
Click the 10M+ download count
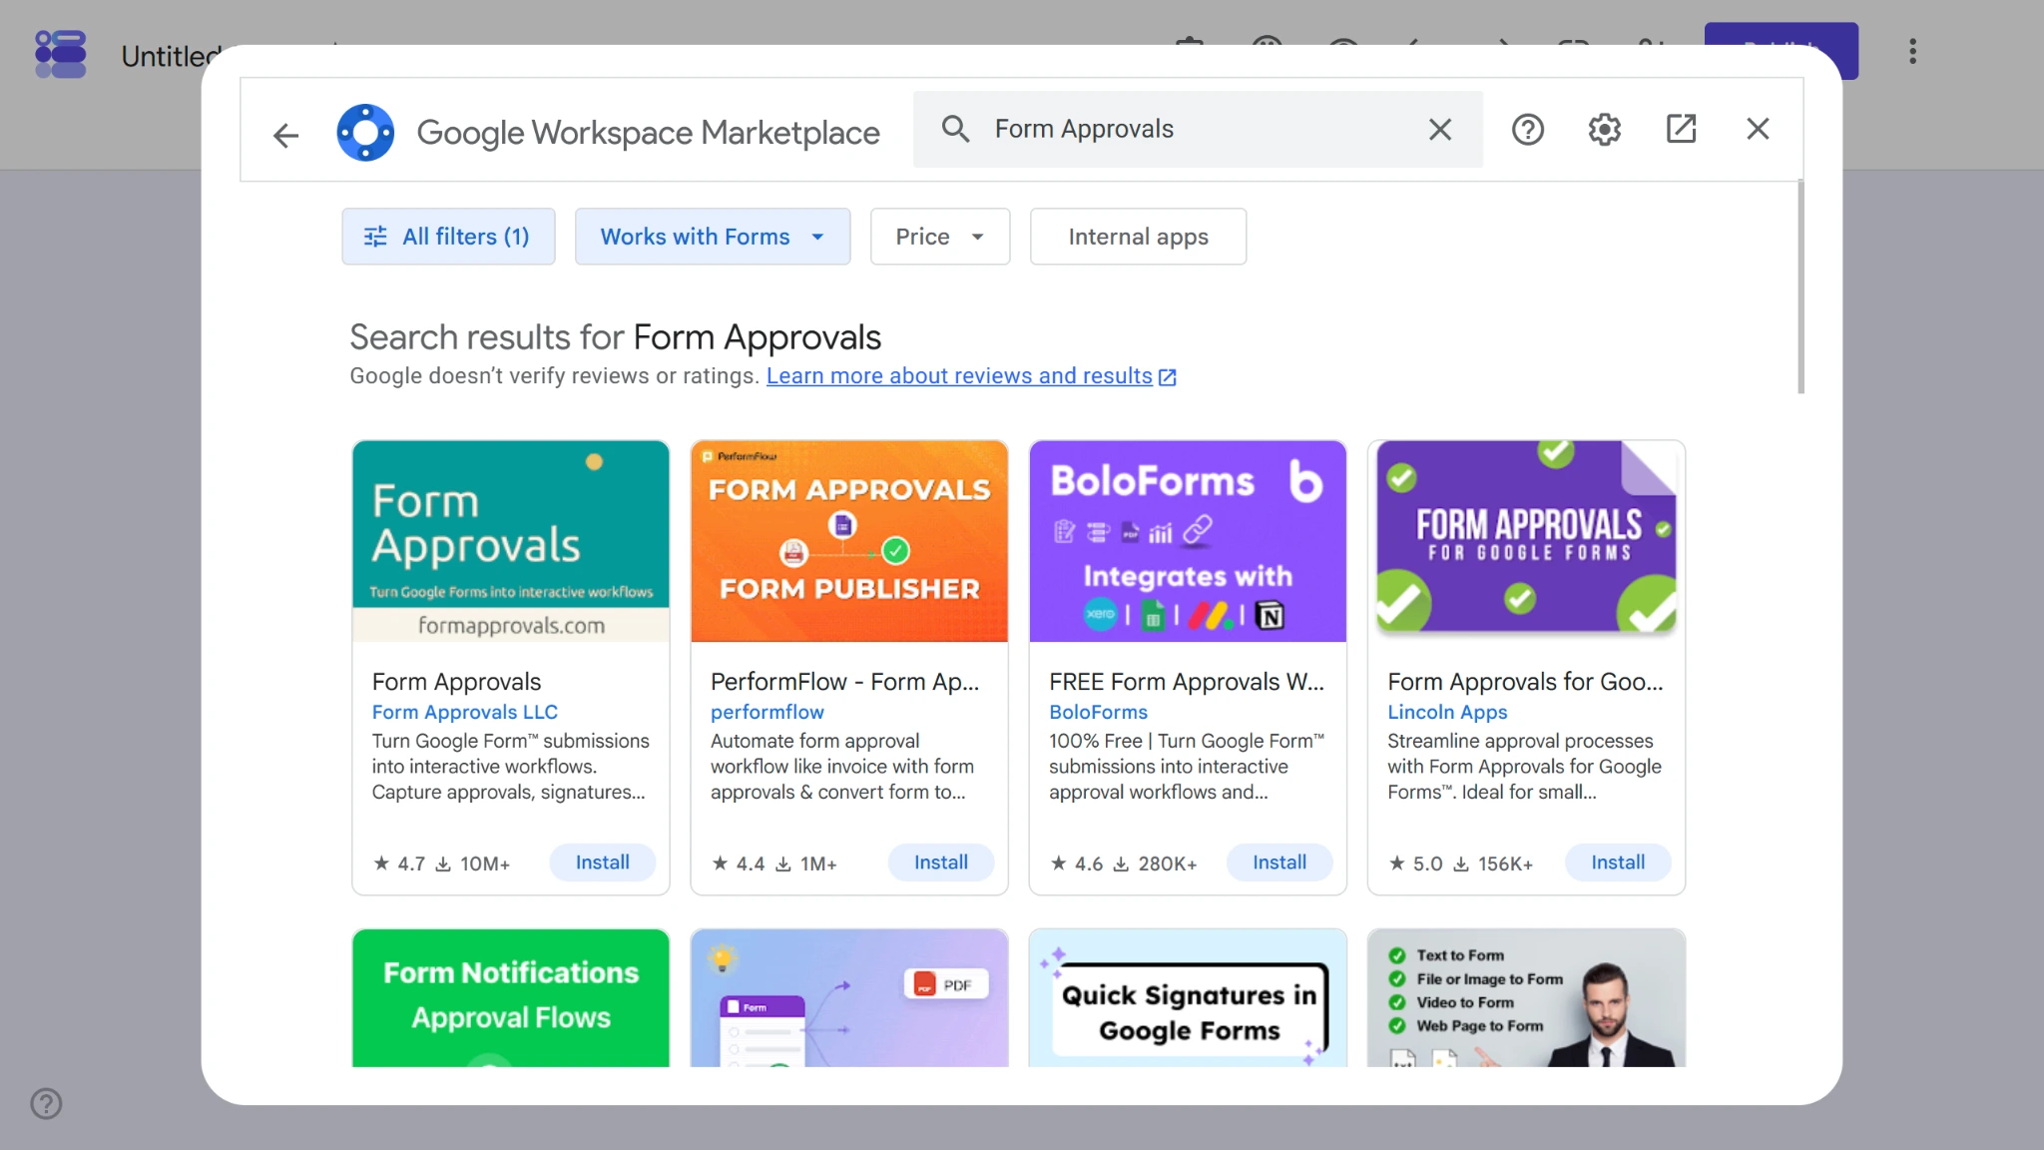tap(473, 863)
